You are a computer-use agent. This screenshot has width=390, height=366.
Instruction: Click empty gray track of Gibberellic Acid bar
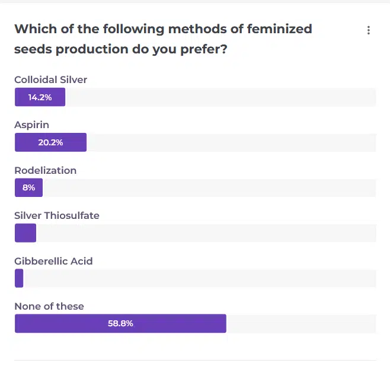(199, 278)
